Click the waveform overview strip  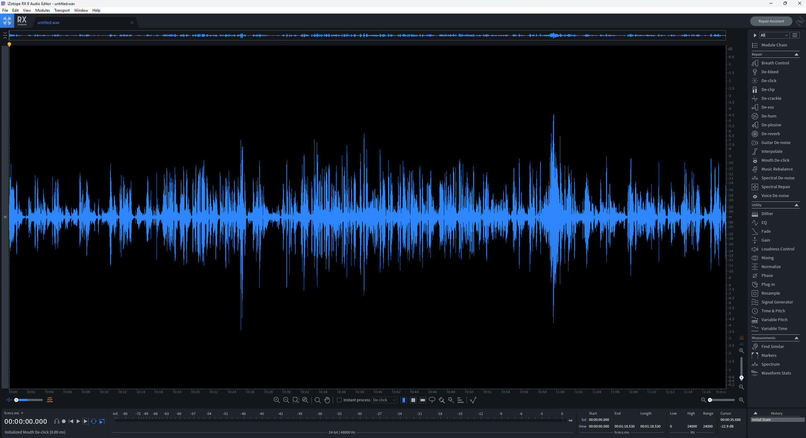(x=367, y=35)
